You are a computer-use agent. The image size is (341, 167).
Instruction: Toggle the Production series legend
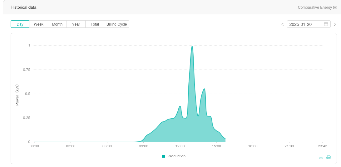pos(176,156)
